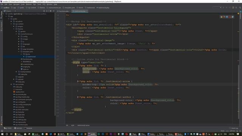Open the Window menu
242x136 pixels.
click(50, 4)
